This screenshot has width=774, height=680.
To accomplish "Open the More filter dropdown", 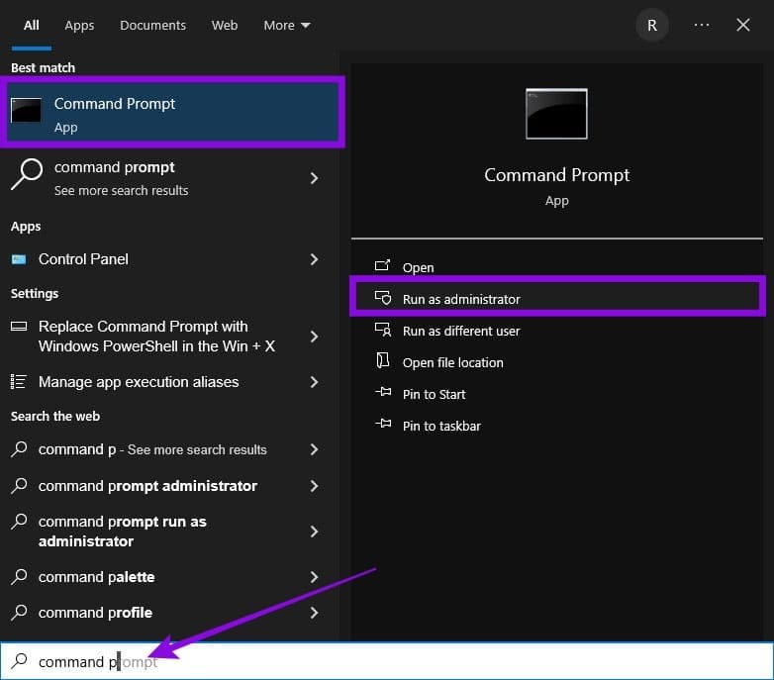I will [x=287, y=25].
